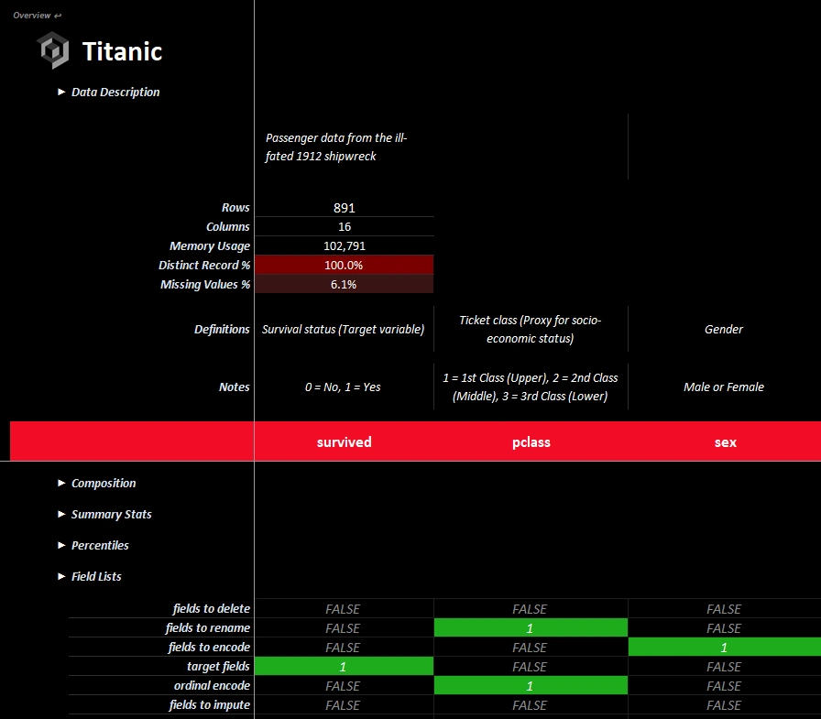
Task: Click the 'fields to impute' row label
Action: coord(210,705)
